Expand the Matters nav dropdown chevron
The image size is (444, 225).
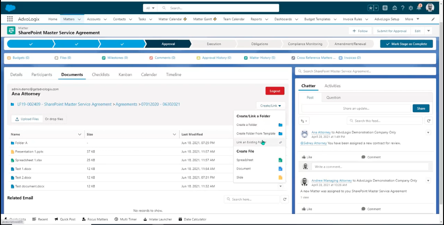(80, 19)
